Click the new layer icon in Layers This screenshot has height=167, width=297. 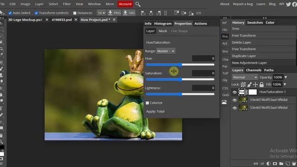point(288,164)
